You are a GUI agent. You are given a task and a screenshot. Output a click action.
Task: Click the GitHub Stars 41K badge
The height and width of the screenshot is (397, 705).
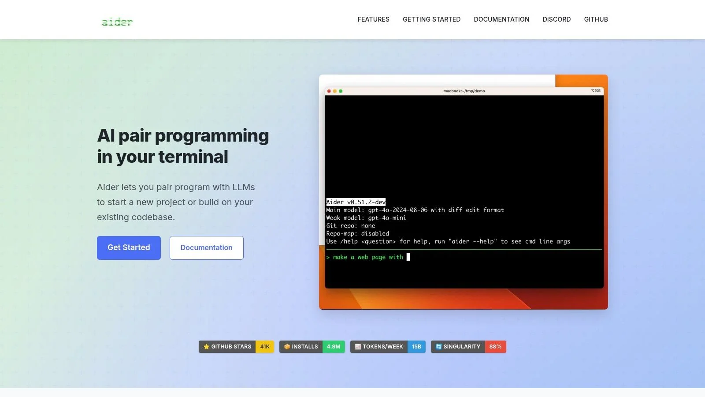click(236, 347)
